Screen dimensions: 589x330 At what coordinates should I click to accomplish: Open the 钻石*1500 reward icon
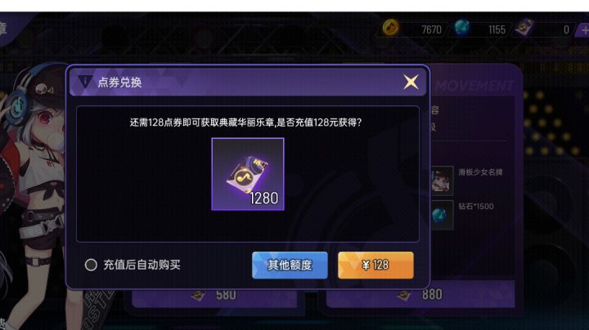click(442, 215)
